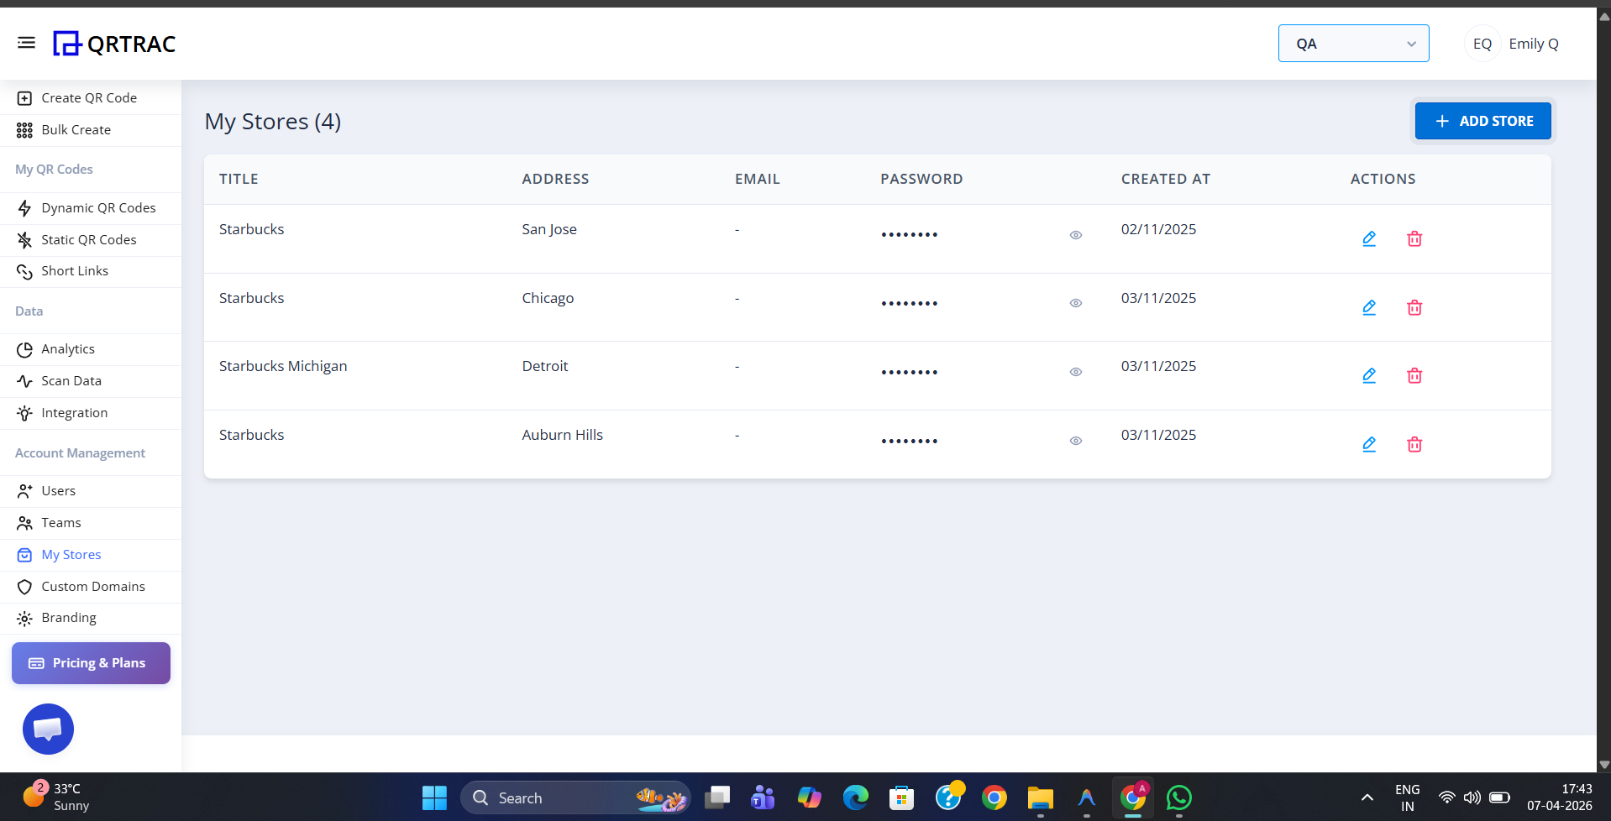This screenshot has width=1611, height=821.
Task: Navigate to the Teams section
Action: point(60,522)
